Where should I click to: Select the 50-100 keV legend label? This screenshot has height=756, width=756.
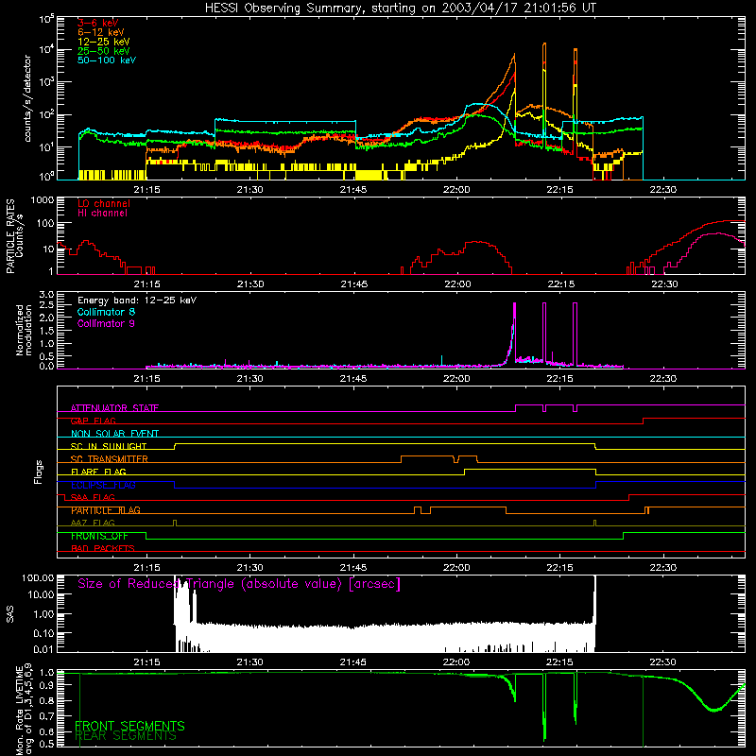click(107, 60)
